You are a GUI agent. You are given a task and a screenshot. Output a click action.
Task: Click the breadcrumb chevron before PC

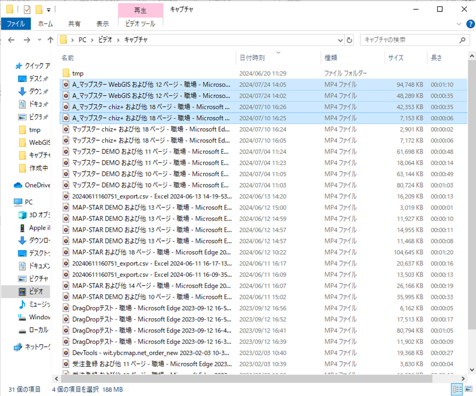73,40
